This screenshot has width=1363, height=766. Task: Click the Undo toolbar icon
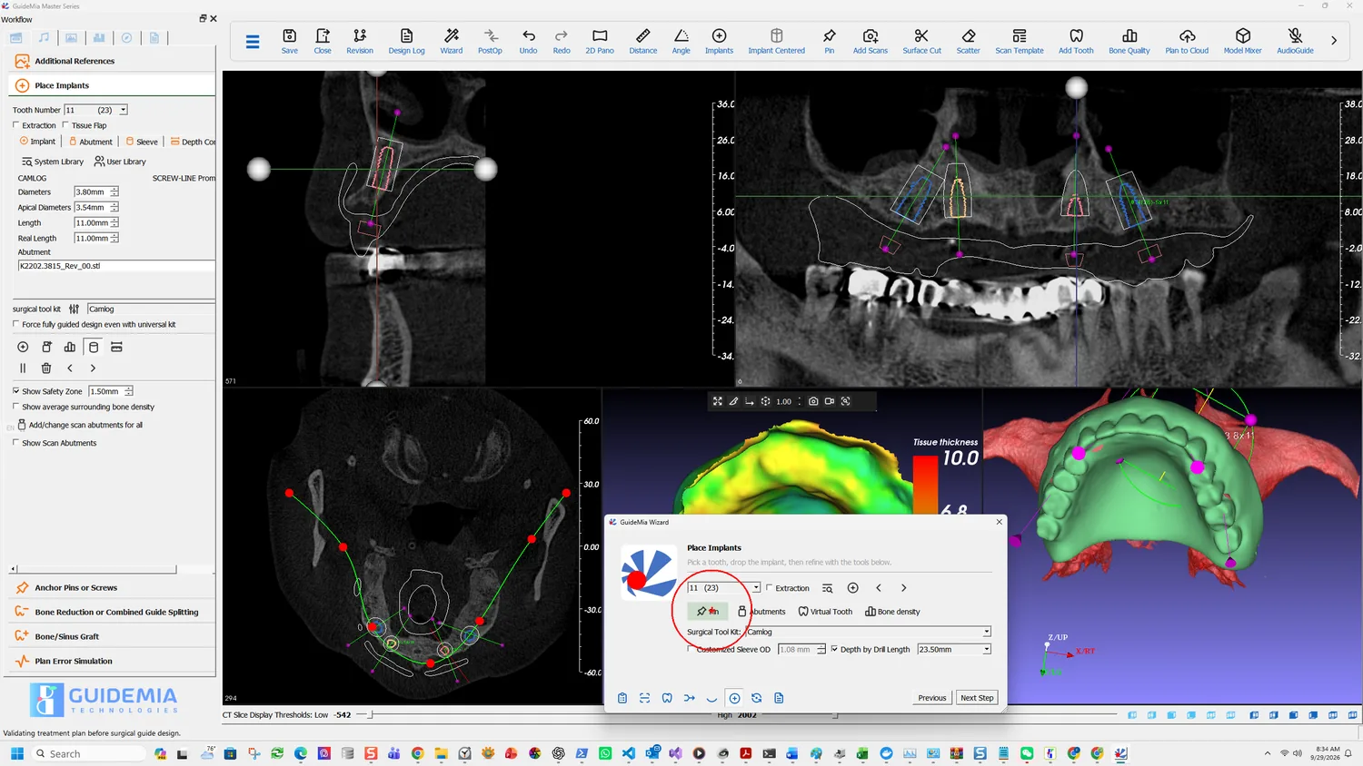pos(528,41)
